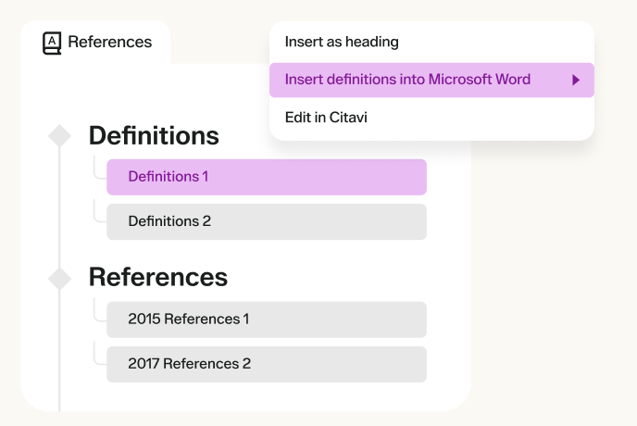
Task: Select the Definitions 2 entry
Action: click(266, 221)
